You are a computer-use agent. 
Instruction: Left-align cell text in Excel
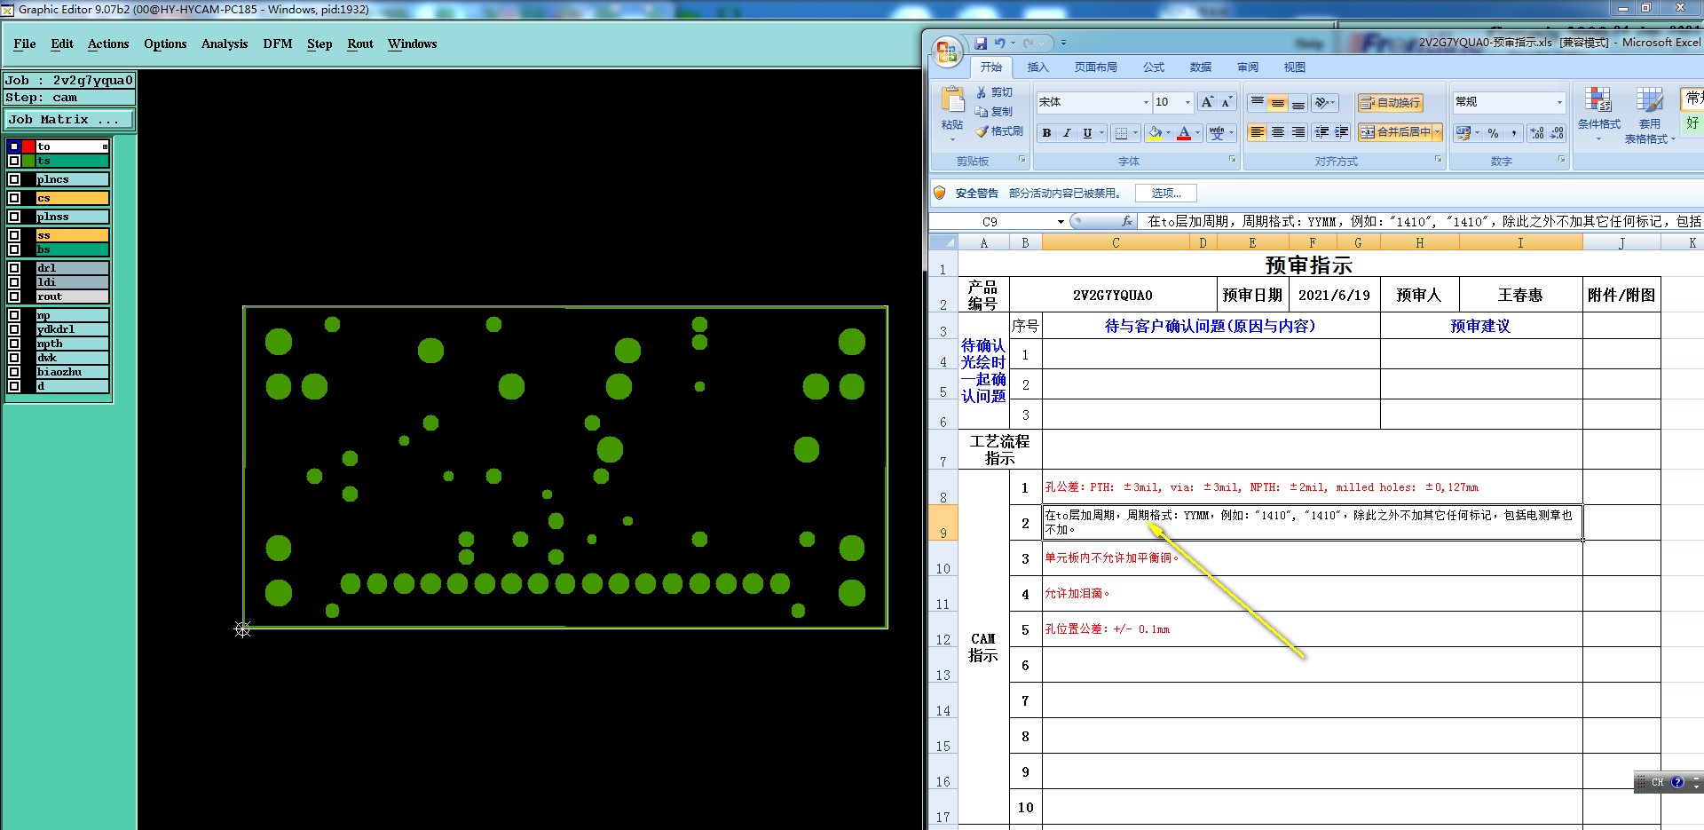pyautogui.click(x=1258, y=132)
